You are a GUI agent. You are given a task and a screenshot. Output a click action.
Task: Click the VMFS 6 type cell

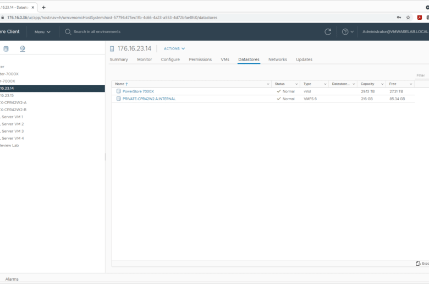tap(310, 99)
